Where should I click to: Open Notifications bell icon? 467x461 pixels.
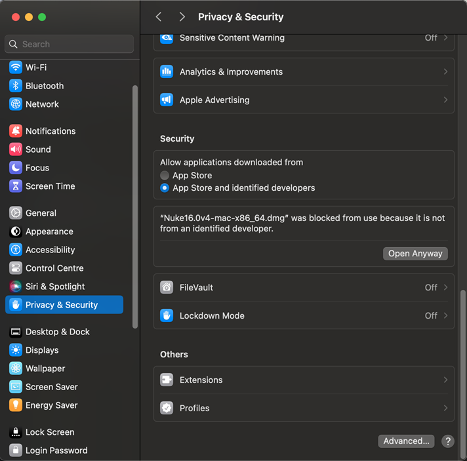pos(16,131)
